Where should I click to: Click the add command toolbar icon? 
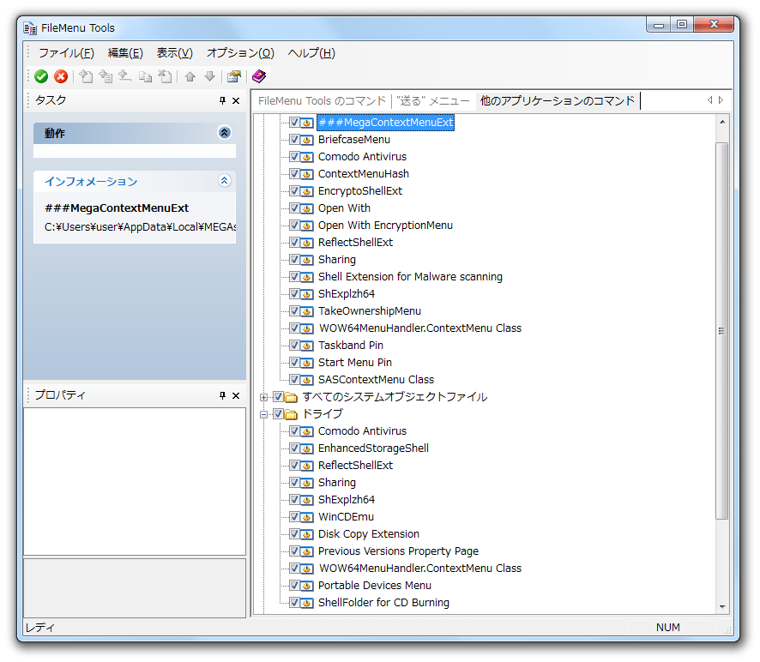87,76
